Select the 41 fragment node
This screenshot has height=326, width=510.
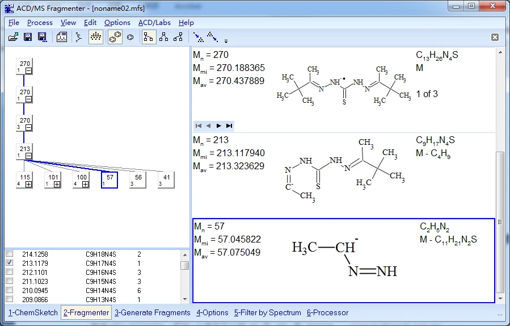(166, 181)
